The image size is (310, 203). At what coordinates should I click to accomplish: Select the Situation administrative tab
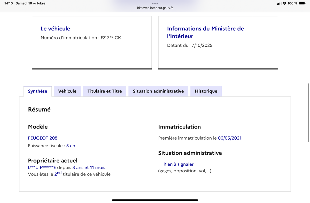(158, 91)
